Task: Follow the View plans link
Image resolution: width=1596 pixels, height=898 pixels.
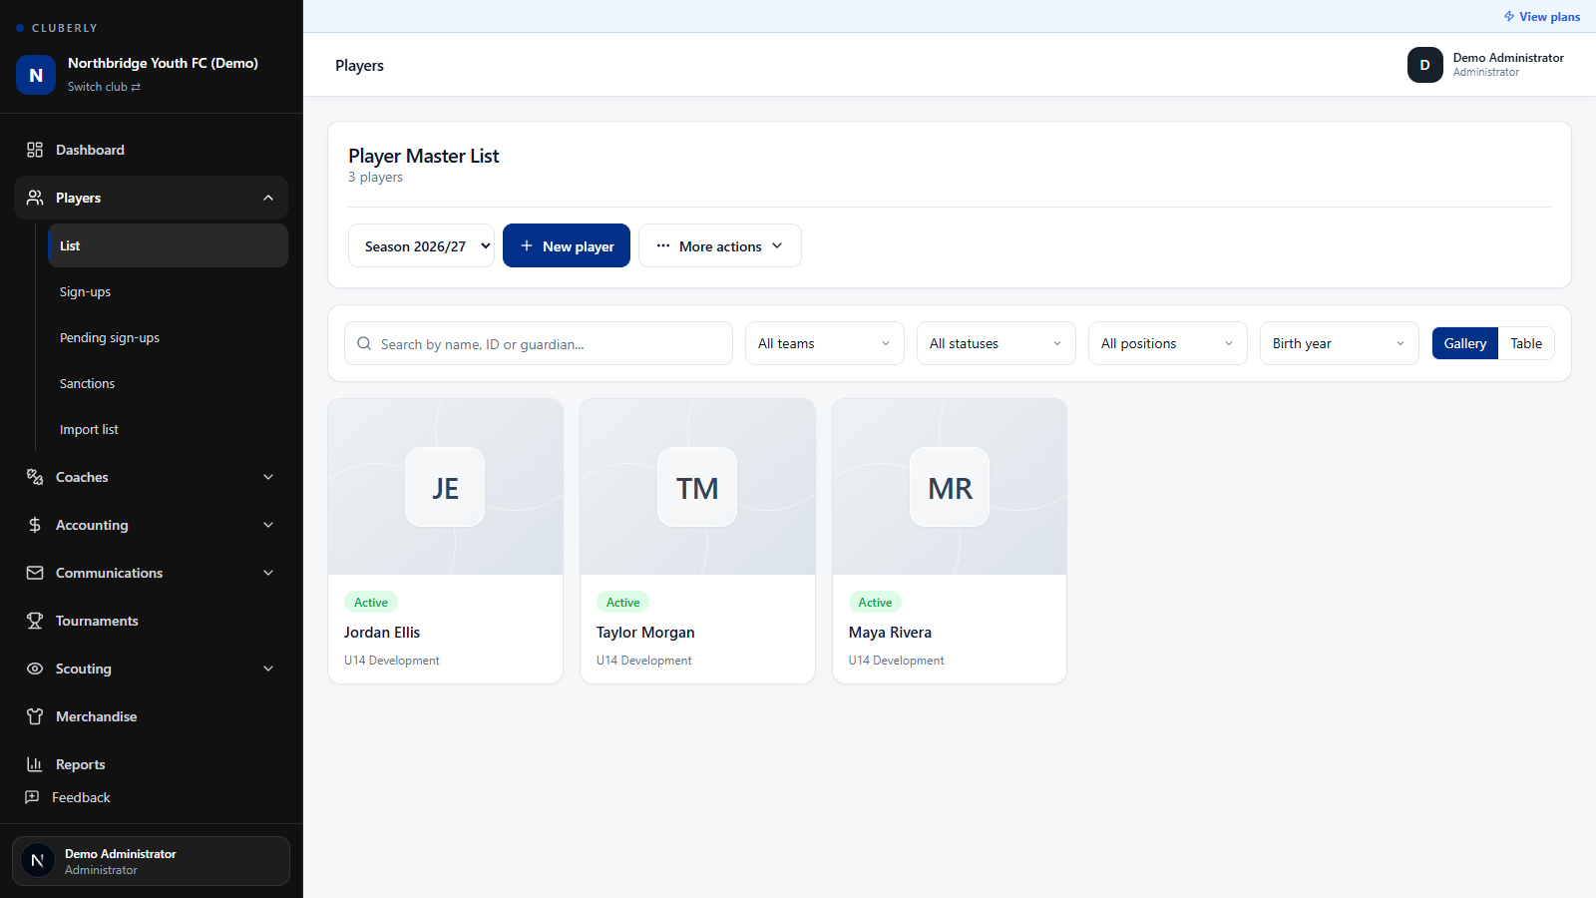Action: point(1542,17)
